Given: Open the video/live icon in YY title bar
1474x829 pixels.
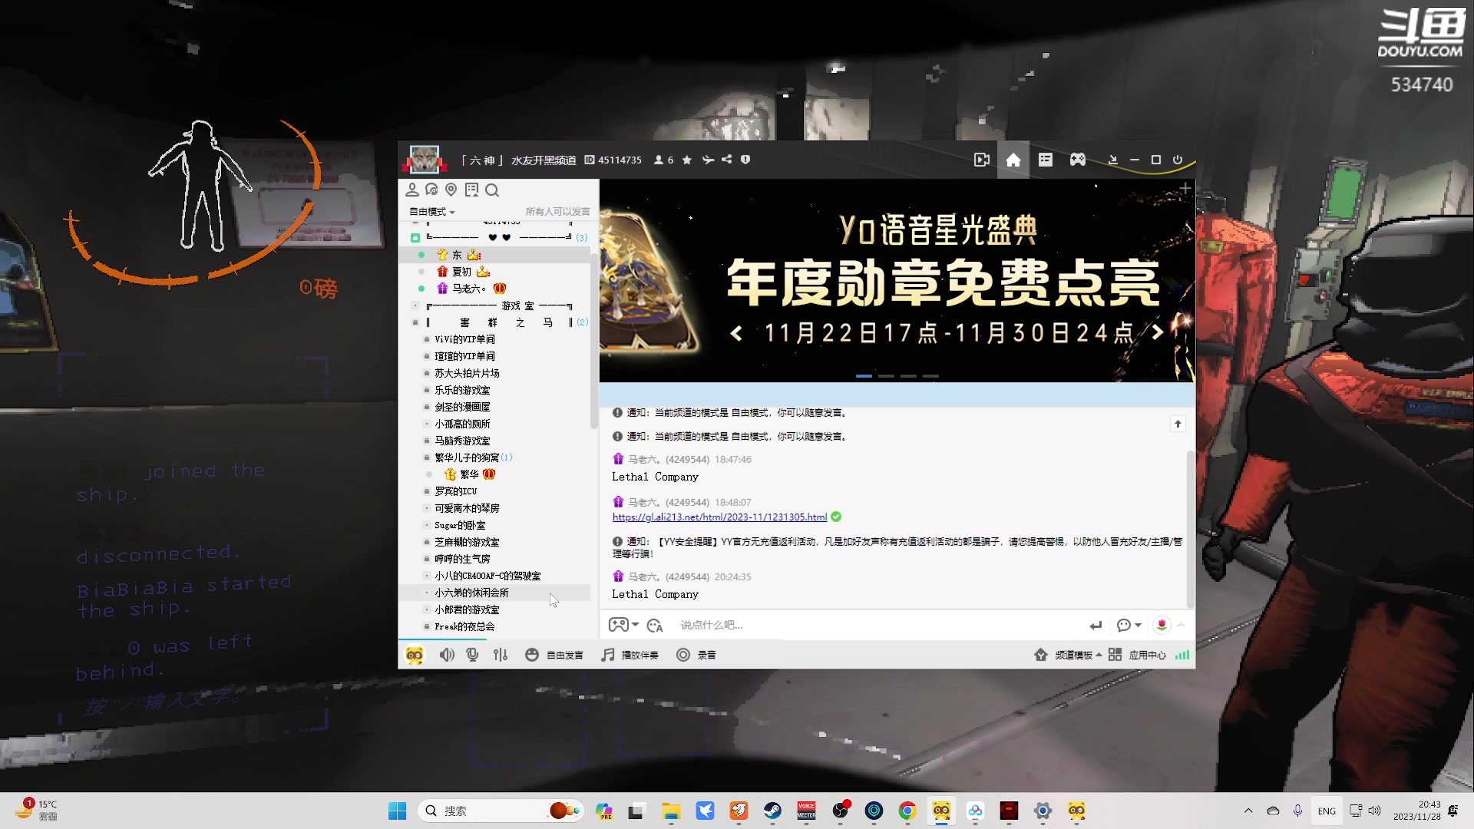Looking at the screenshot, I should (981, 160).
